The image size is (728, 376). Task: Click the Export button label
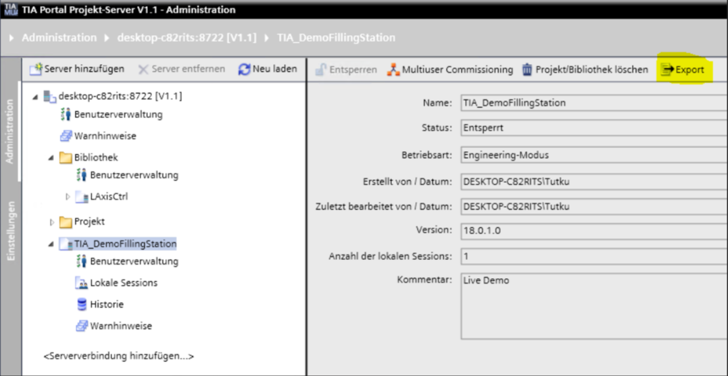coord(689,70)
